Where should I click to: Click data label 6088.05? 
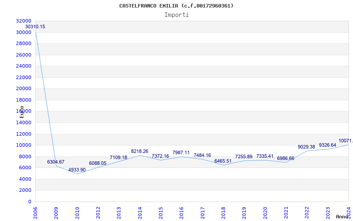tap(98, 163)
